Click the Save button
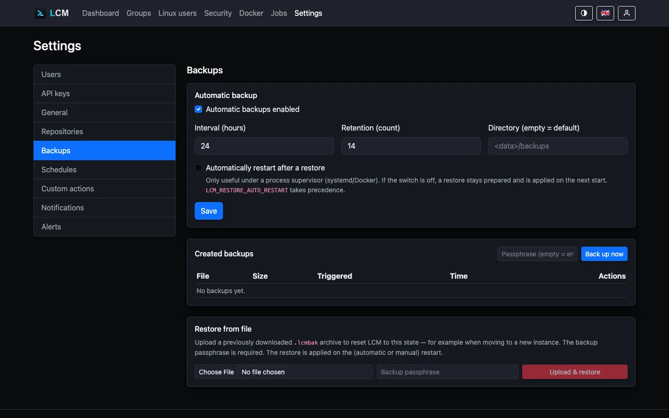Screen dimensions: 669x418 point(209,211)
